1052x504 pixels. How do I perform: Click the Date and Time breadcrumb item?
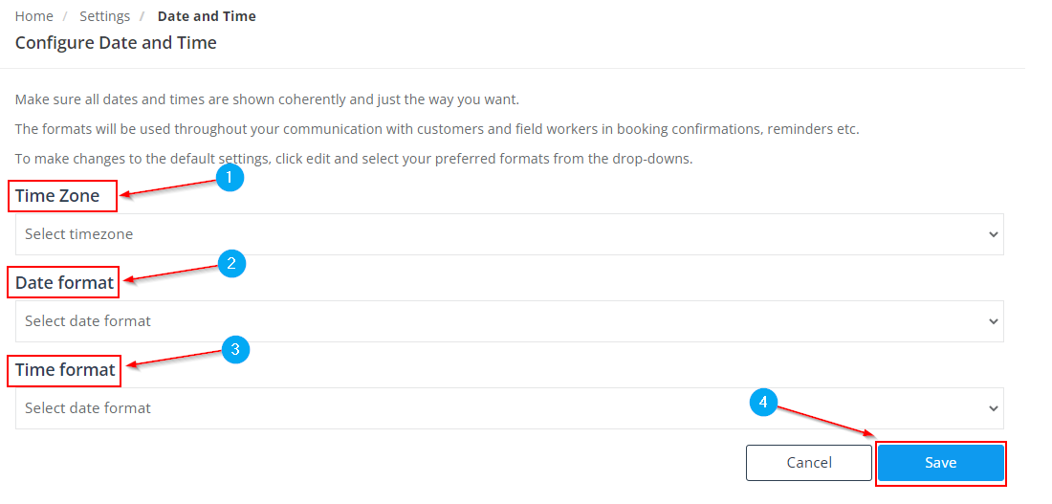pyautogui.click(x=207, y=16)
